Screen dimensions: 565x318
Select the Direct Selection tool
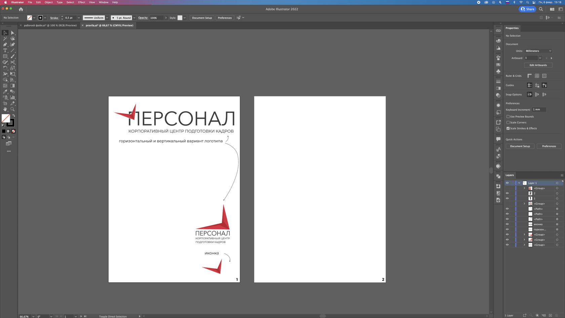tap(12, 33)
